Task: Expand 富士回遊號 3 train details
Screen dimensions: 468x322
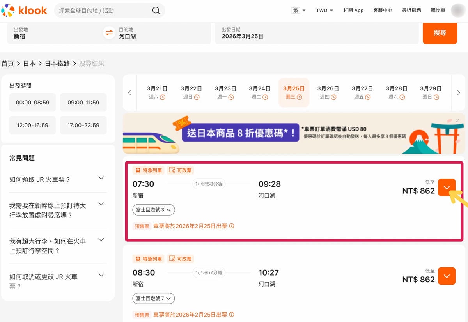Action: coord(154,210)
